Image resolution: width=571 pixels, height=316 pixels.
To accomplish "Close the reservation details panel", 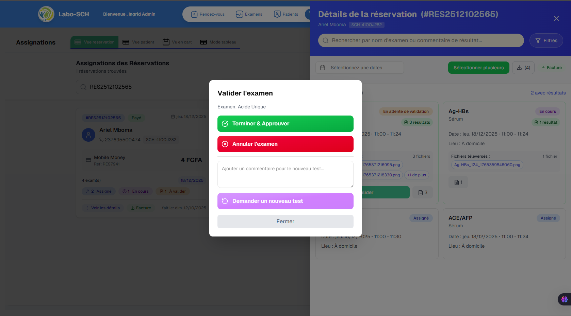I will coord(556,18).
